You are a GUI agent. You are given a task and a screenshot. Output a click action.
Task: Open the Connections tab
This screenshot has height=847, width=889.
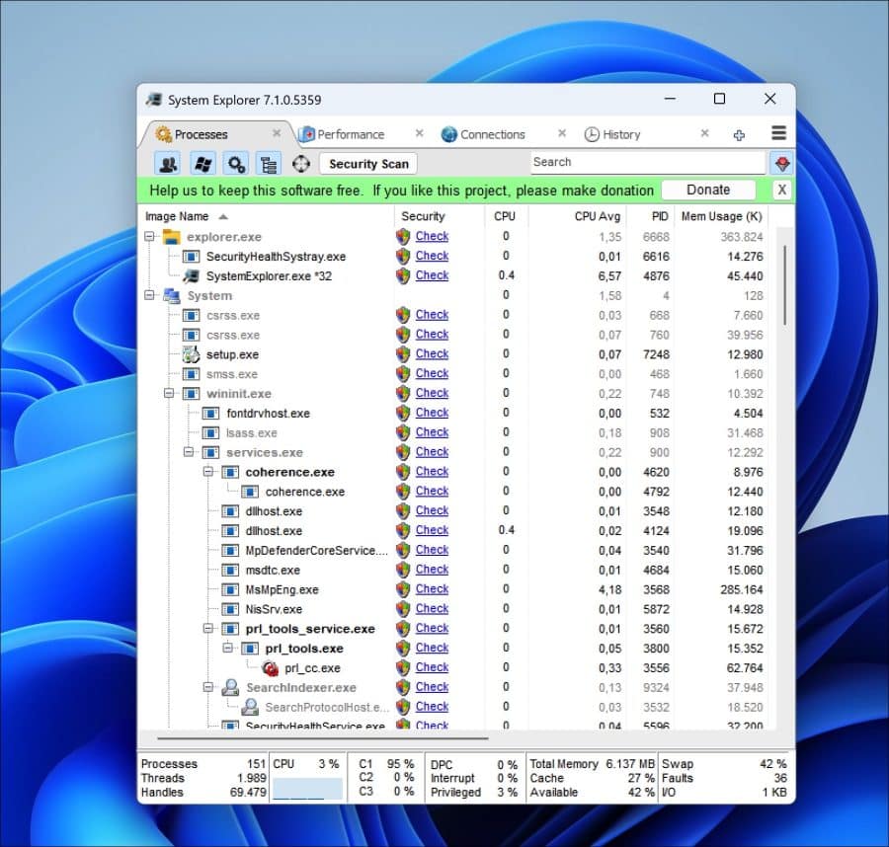(493, 133)
